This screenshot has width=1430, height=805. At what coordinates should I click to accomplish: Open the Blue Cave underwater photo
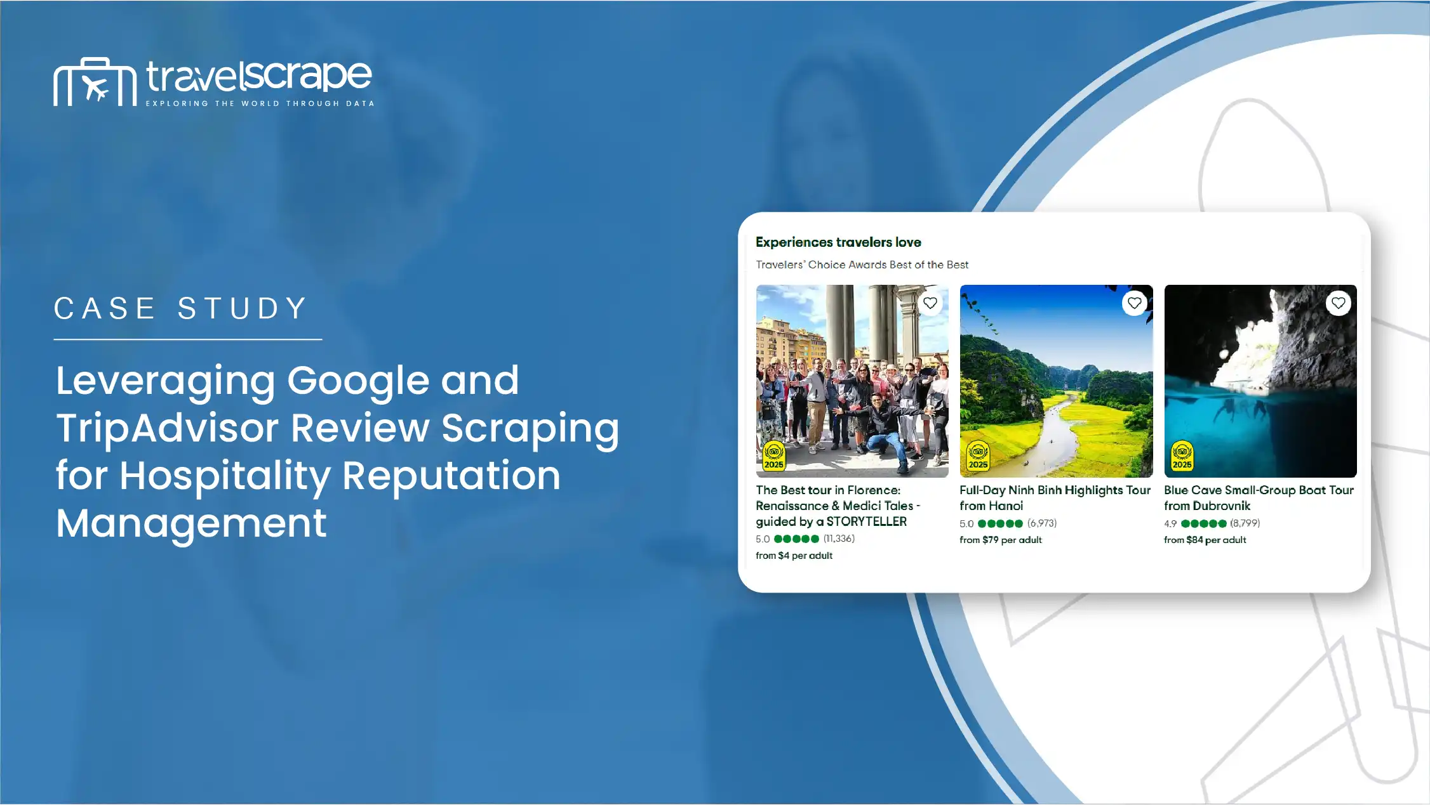click(x=1260, y=381)
